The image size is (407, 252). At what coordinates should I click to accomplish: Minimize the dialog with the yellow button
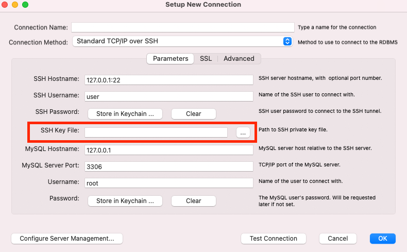[15, 5]
